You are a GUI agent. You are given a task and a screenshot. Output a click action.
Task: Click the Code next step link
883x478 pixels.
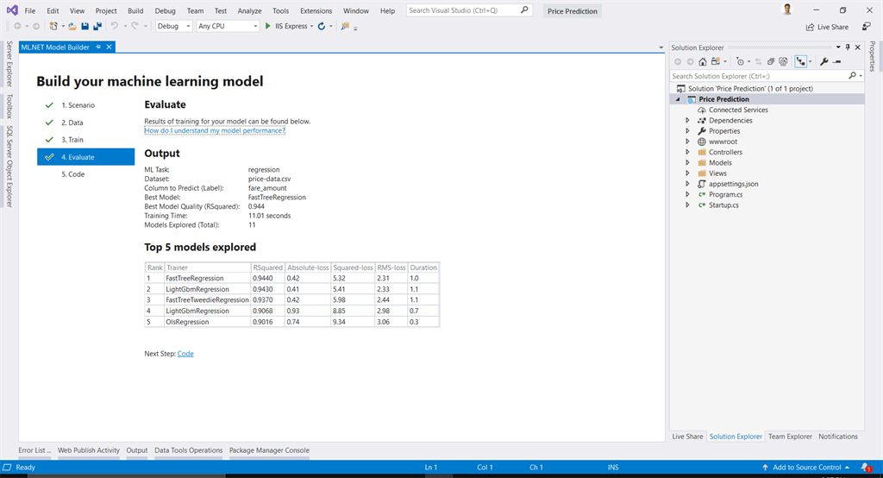point(185,354)
